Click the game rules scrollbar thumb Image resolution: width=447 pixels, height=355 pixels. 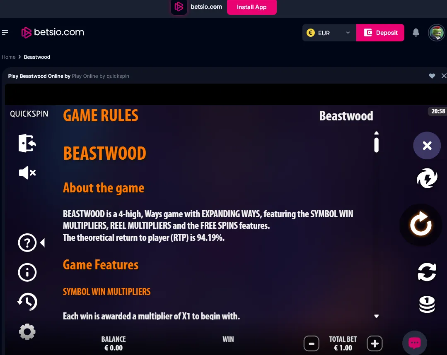click(376, 145)
